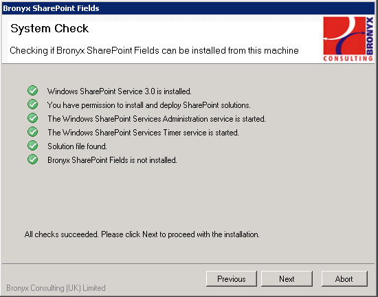
Task: Click 'Bronyx SharePoint Fields is not installed' text
Action: (x=112, y=160)
